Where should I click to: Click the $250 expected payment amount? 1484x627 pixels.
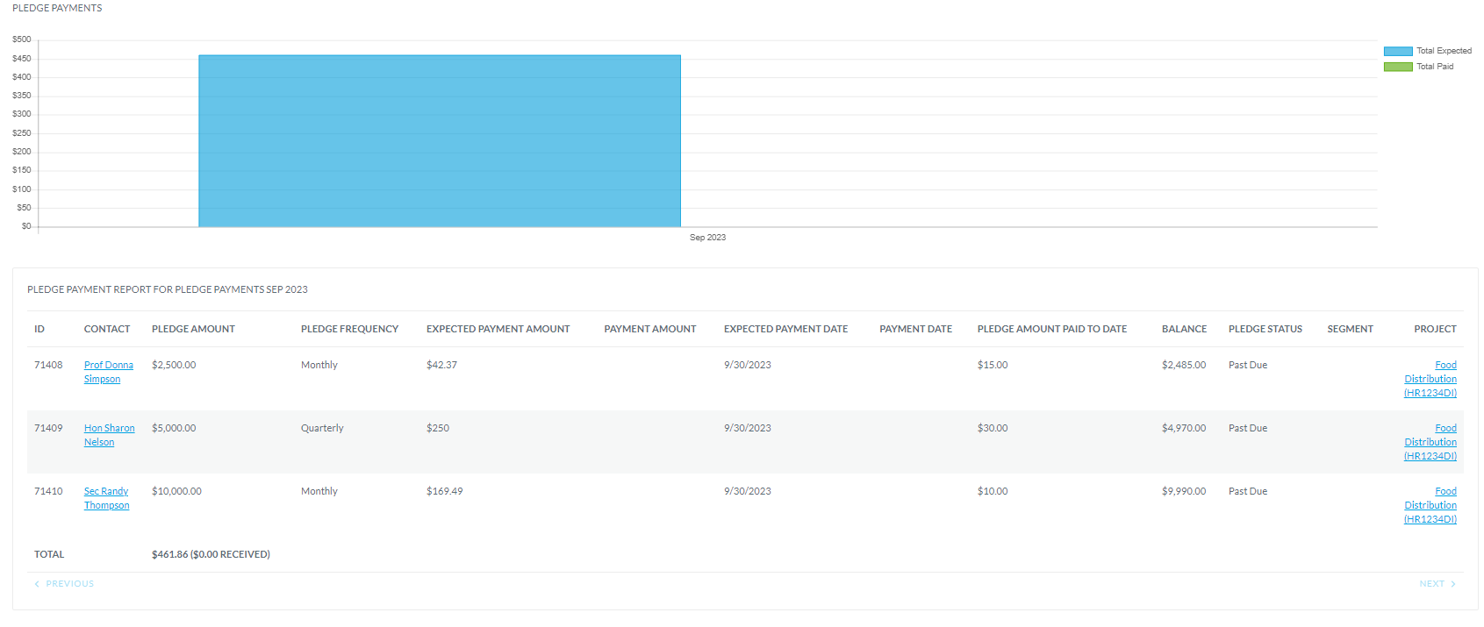(438, 428)
